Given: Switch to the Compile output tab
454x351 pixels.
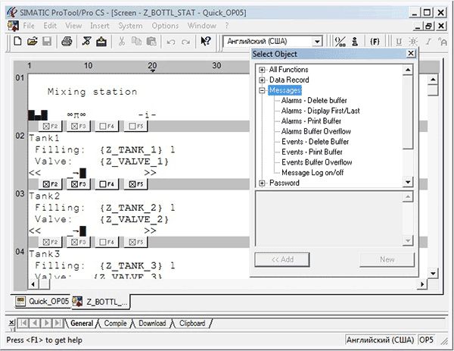Looking at the screenshot, I should (x=115, y=323).
